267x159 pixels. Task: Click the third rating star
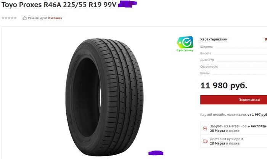click(9, 18)
